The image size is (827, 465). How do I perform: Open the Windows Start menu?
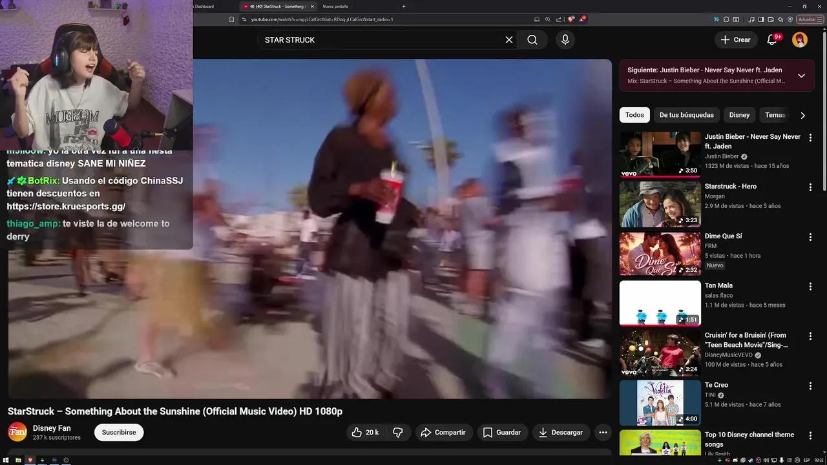6,460
